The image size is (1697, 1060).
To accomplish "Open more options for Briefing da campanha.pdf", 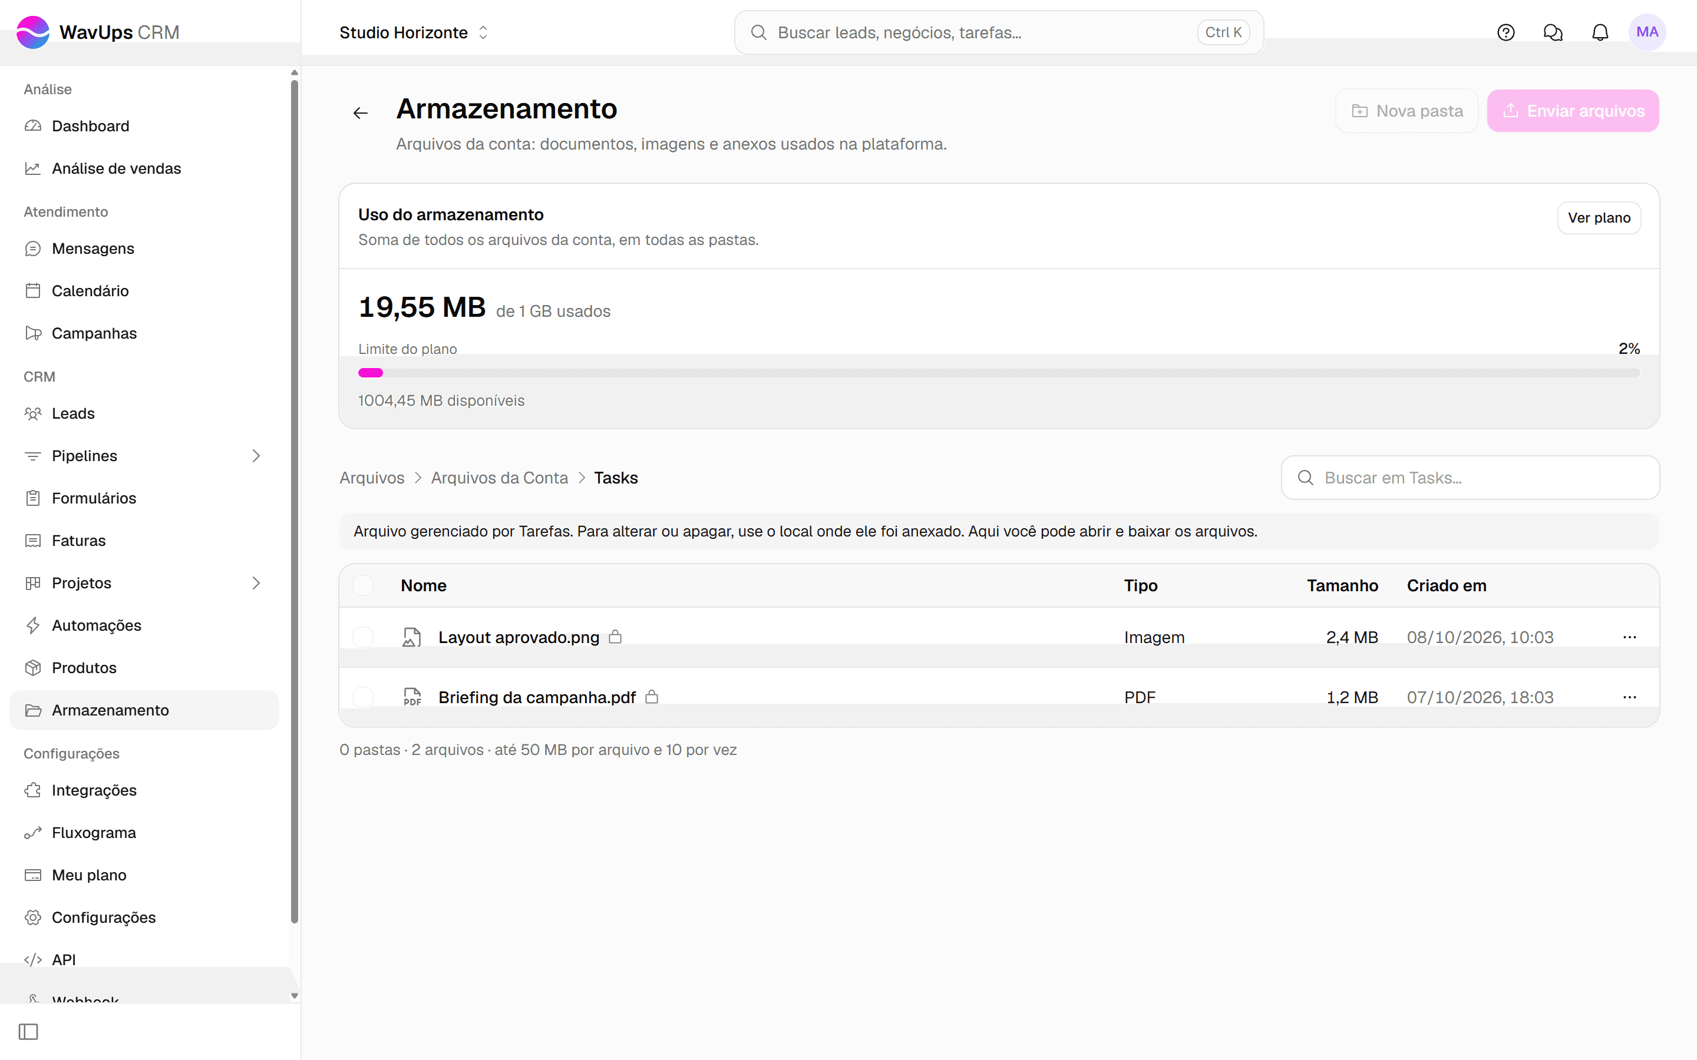I will click(1629, 697).
